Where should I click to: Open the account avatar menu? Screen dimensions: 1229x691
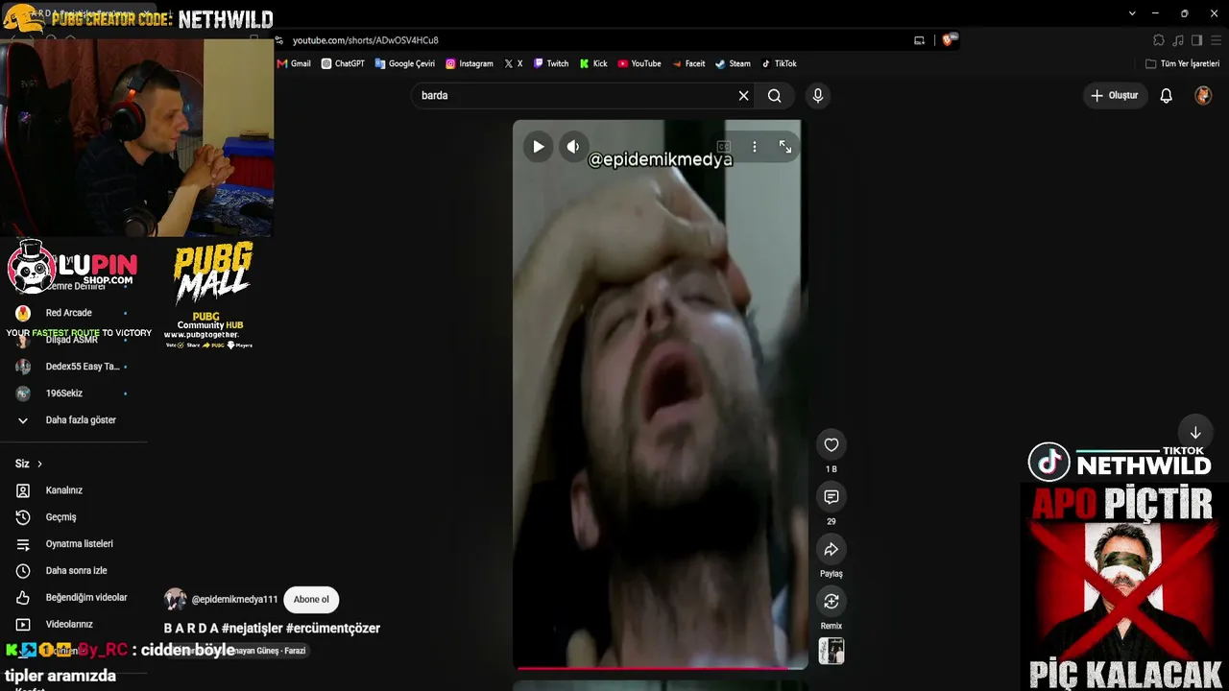tap(1203, 96)
